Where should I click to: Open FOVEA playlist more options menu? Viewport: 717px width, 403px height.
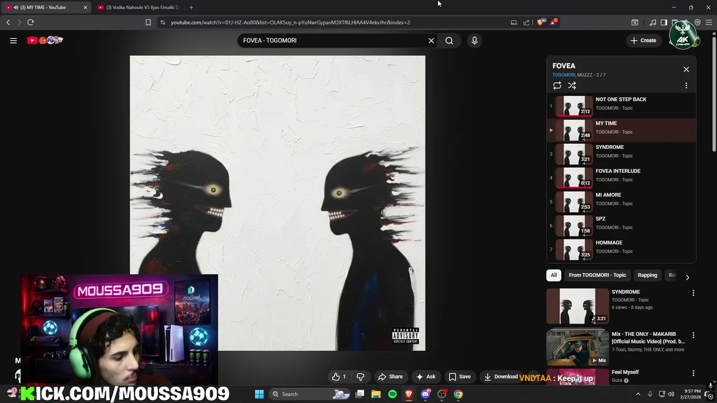point(686,86)
